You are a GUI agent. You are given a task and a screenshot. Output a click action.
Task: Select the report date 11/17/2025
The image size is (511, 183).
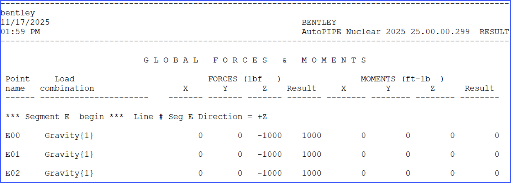click(25, 22)
